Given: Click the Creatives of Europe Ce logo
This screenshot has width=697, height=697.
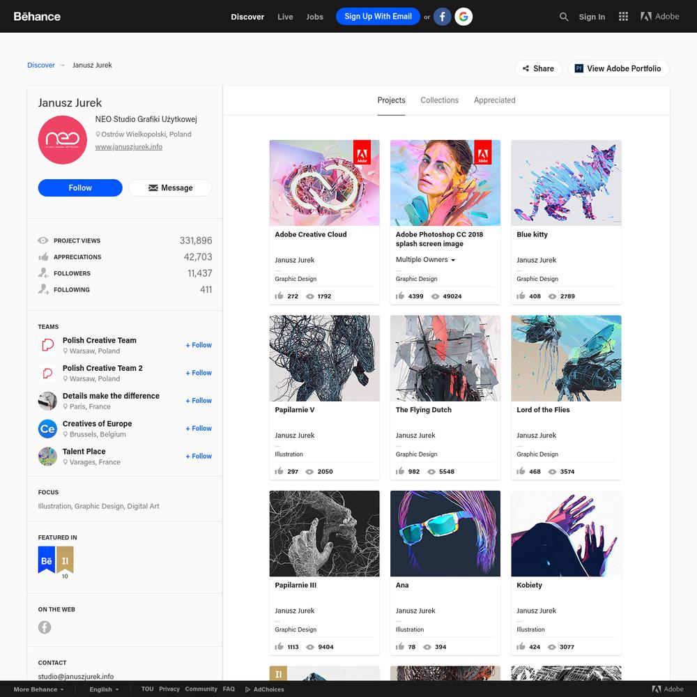Looking at the screenshot, I should coord(47,429).
